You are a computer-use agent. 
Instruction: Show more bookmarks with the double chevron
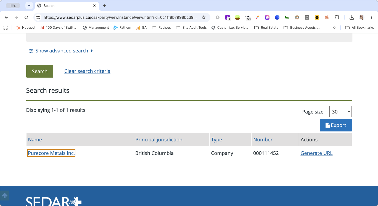(x=334, y=28)
